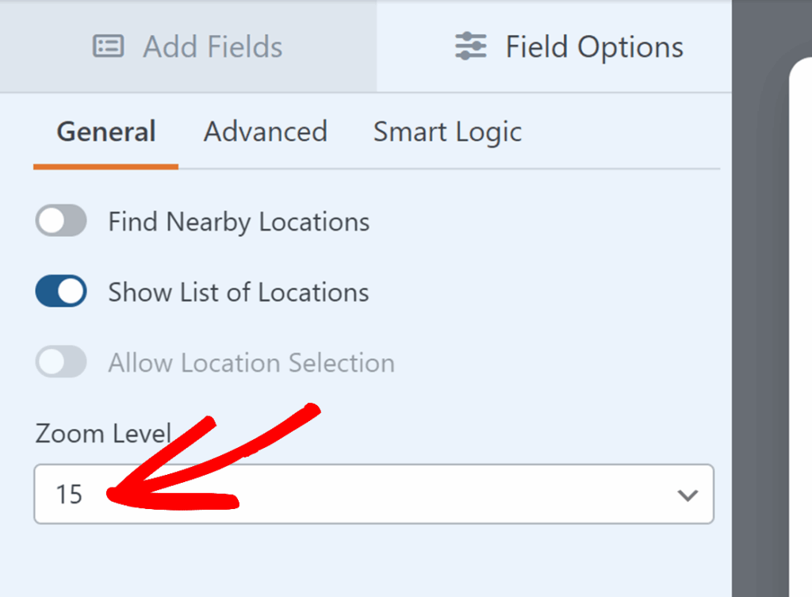Image resolution: width=812 pixels, height=597 pixels.
Task: Switch to the Add Fields tab label
Action: pos(213,47)
